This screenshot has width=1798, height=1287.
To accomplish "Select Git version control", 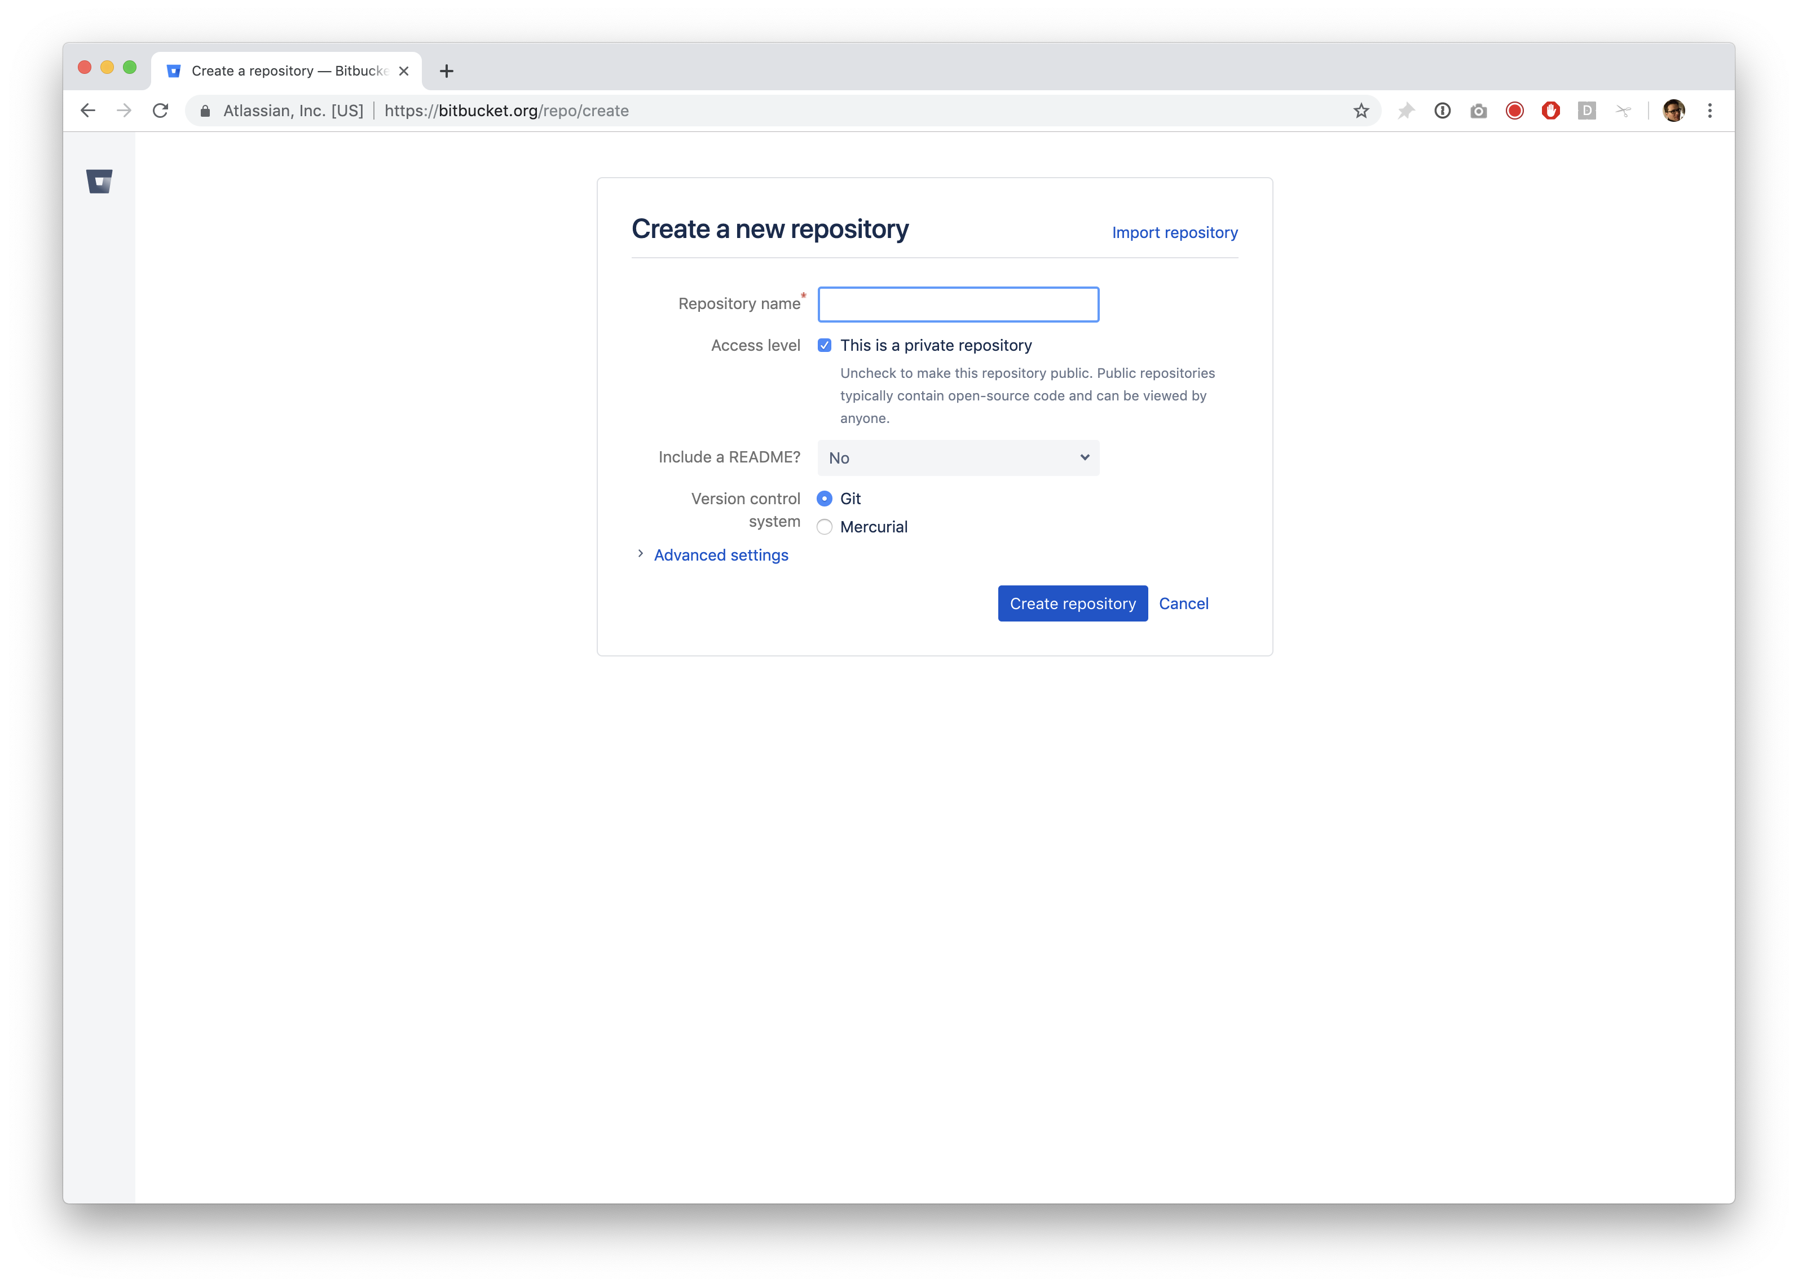I will pyautogui.click(x=824, y=499).
